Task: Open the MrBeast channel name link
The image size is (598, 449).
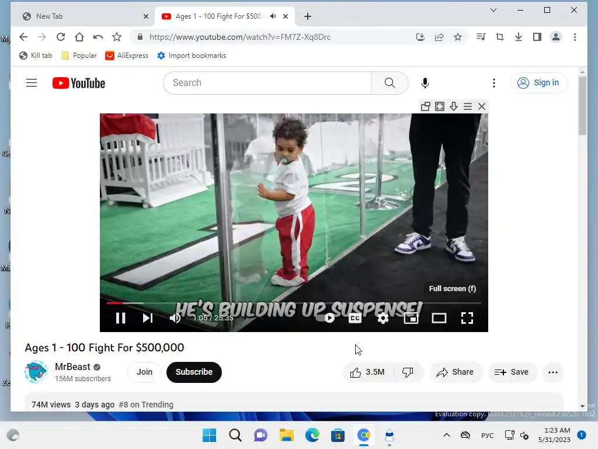Action: pyautogui.click(x=72, y=367)
